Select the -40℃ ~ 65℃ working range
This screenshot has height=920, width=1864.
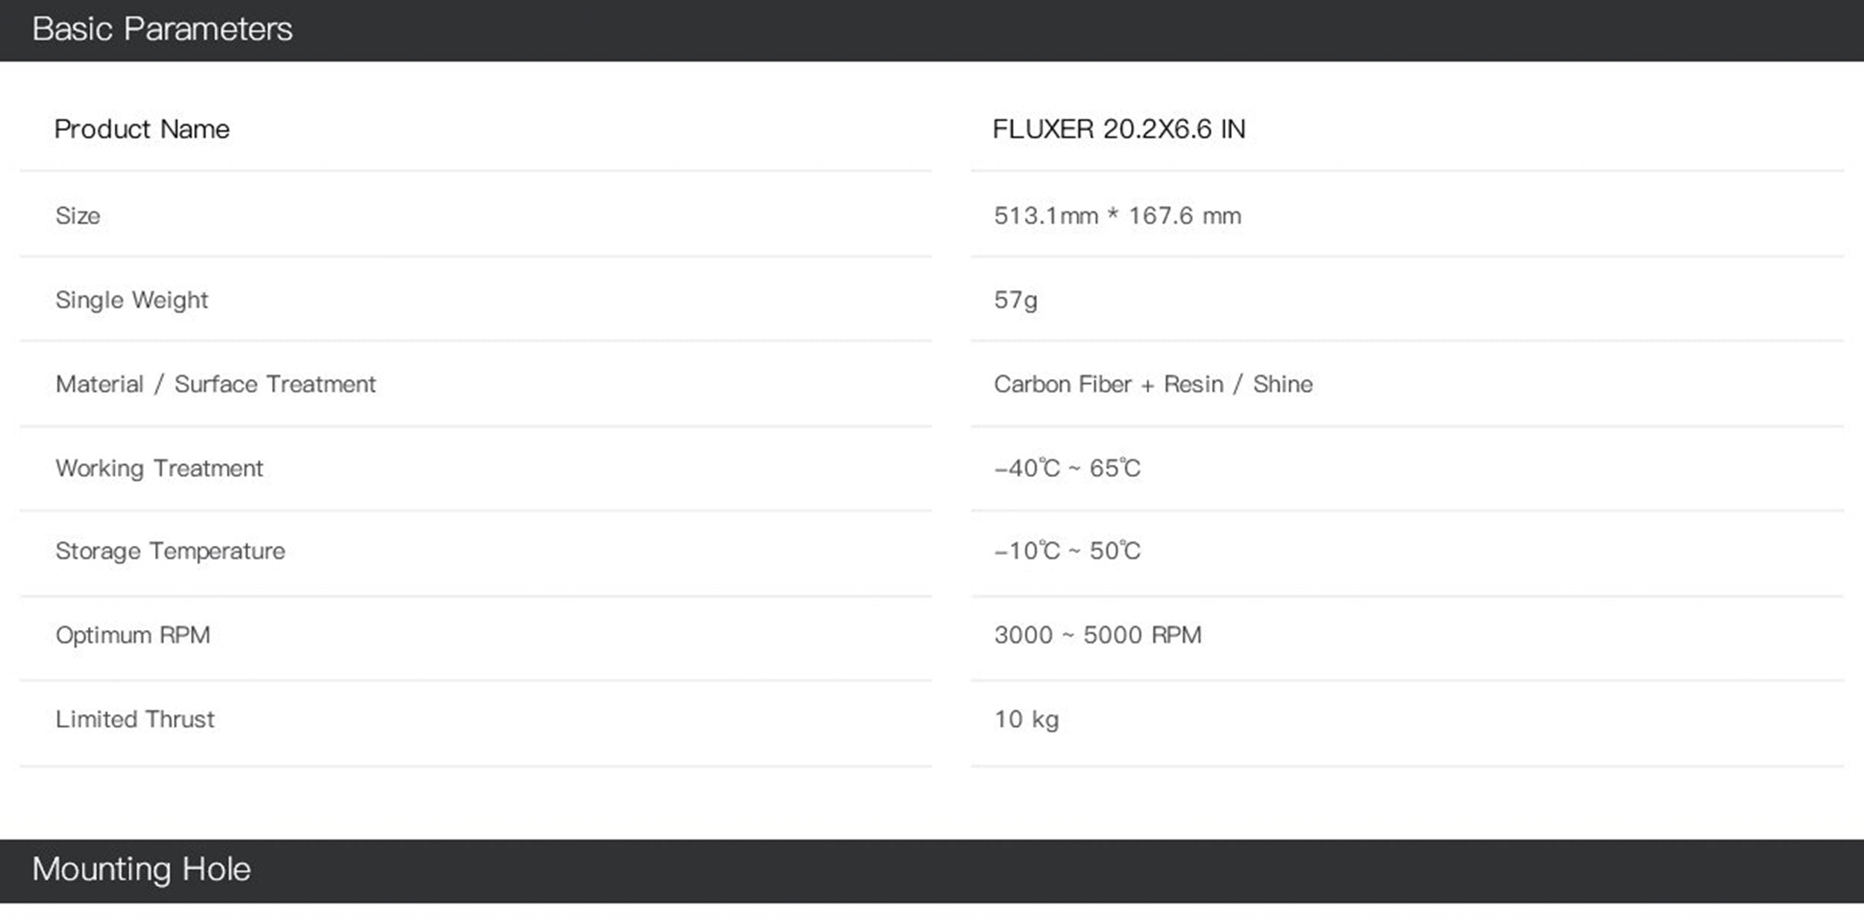[x=1067, y=469]
